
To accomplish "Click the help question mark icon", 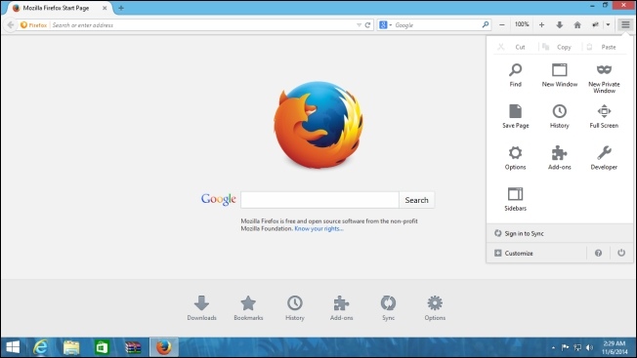I will (598, 253).
